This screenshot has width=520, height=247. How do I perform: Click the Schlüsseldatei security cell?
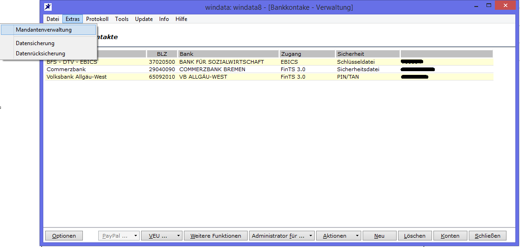coord(356,62)
